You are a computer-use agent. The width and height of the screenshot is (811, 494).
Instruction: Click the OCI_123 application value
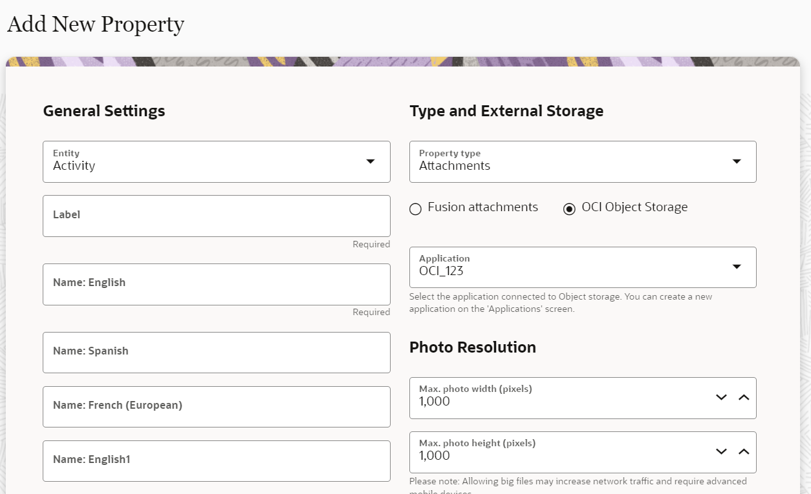pyautogui.click(x=442, y=271)
